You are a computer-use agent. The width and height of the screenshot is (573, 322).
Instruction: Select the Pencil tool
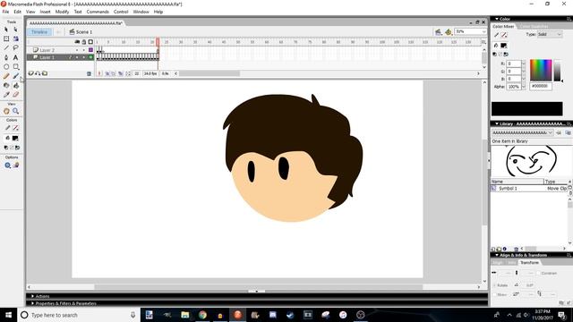click(x=6, y=76)
